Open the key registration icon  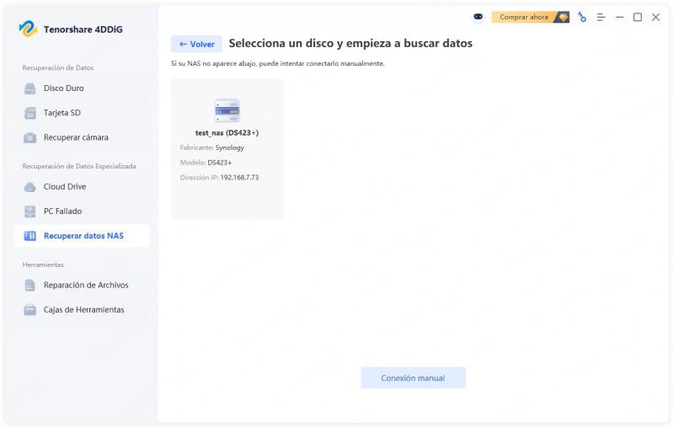582,17
